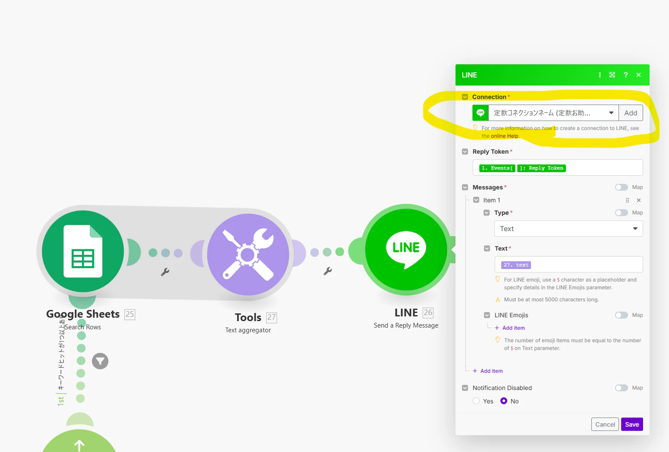Screen dimensions: 669x452
Task: Click the Google Sheets module title
Action: [83, 314]
